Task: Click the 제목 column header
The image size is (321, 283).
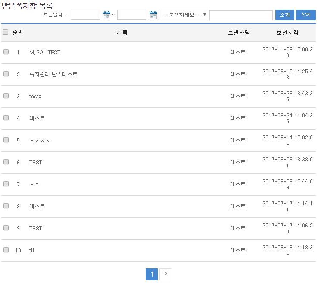Action: 122,33
